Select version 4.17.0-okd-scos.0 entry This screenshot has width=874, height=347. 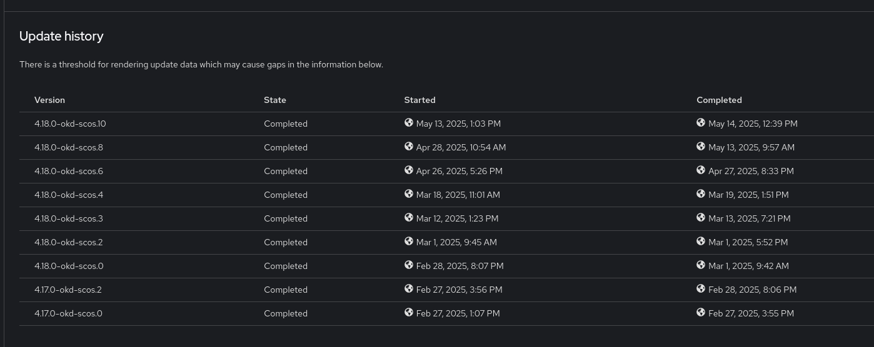click(x=68, y=313)
